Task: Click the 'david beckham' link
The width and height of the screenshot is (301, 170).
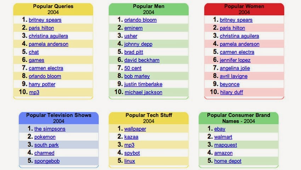Action: tap(142, 60)
